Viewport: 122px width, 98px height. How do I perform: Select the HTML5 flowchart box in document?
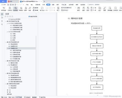coord(97,62)
